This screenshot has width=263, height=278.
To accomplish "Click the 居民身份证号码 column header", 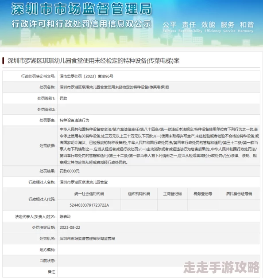I will click(x=239, y=194).
